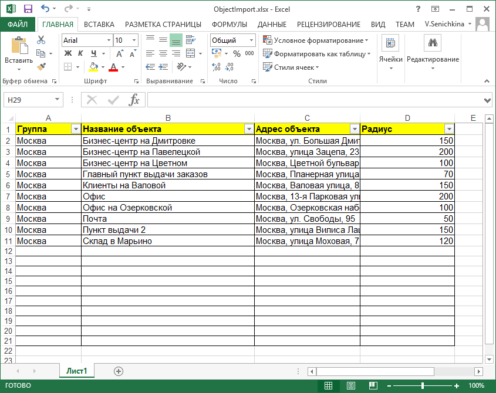Open the Arial font name dropdown
The height and width of the screenshot is (393, 496).
pos(109,40)
